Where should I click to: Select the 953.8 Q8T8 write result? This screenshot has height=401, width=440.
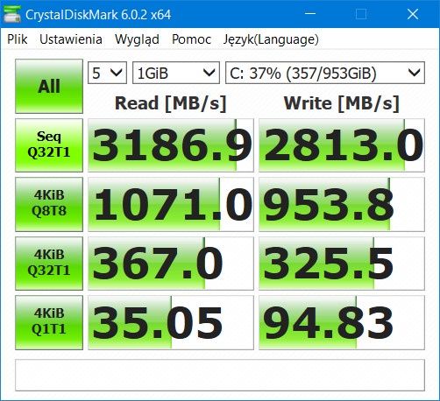pos(342,204)
